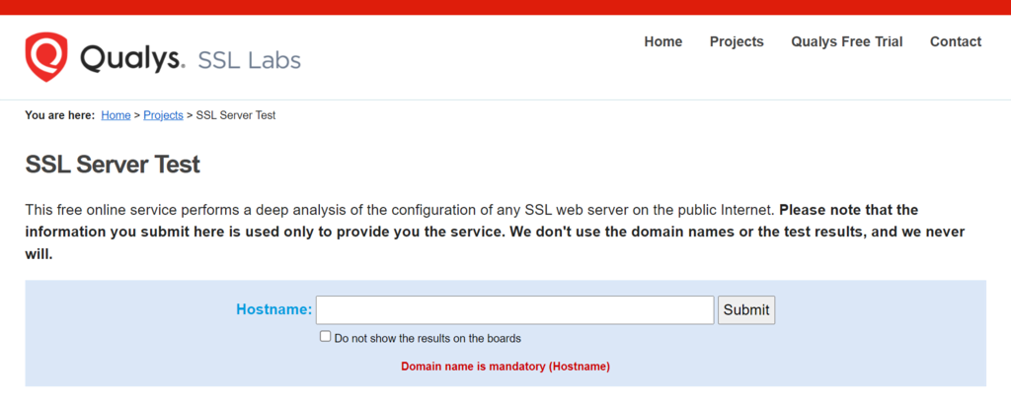This screenshot has height=401, width=1011.
Task: Click the Qualys red shield logo
Action: (x=45, y=56)
